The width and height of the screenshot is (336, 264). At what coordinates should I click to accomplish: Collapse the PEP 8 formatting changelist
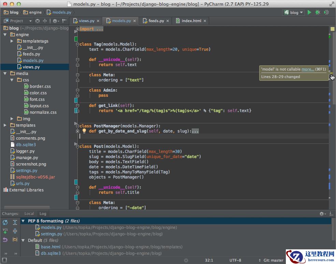[x=23, y=221]
